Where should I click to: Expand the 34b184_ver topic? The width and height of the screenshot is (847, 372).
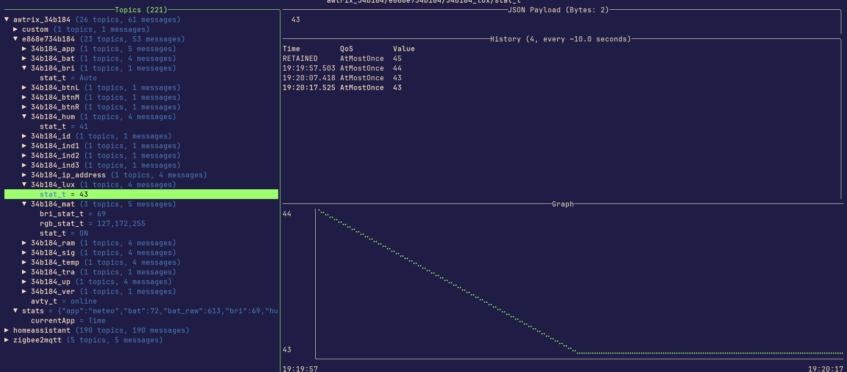[x=24, y=291]
